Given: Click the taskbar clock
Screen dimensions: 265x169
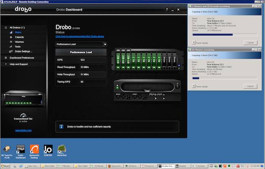Looking at the screenshot, I should coord(255,166).
